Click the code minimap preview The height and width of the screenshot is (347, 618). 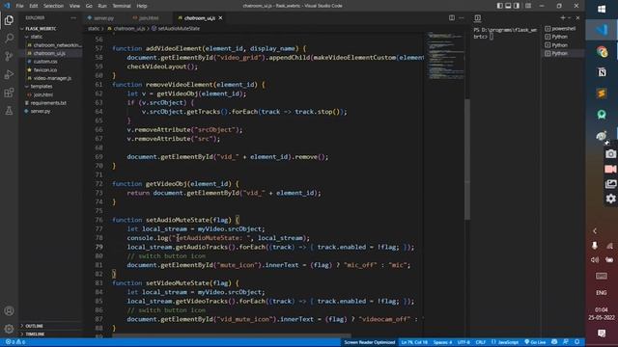(445, 55)
